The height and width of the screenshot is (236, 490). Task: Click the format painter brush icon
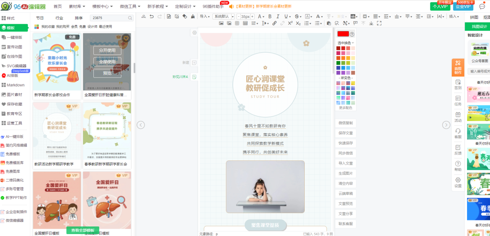click(193, 16)
